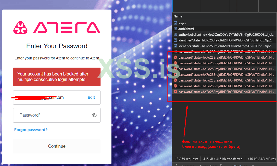277x166 pixels.
Task: Click the Continue button
Action: 57,146
